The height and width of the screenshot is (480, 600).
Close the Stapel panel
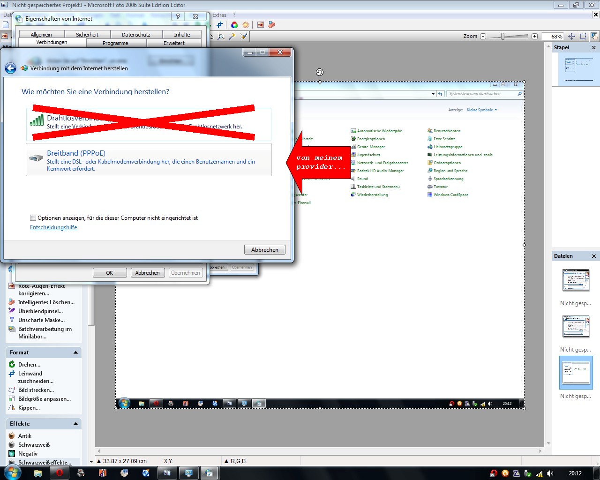[x=594, y=48]
